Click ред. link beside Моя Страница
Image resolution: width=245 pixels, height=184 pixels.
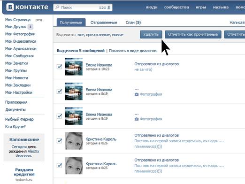(39, 20)
